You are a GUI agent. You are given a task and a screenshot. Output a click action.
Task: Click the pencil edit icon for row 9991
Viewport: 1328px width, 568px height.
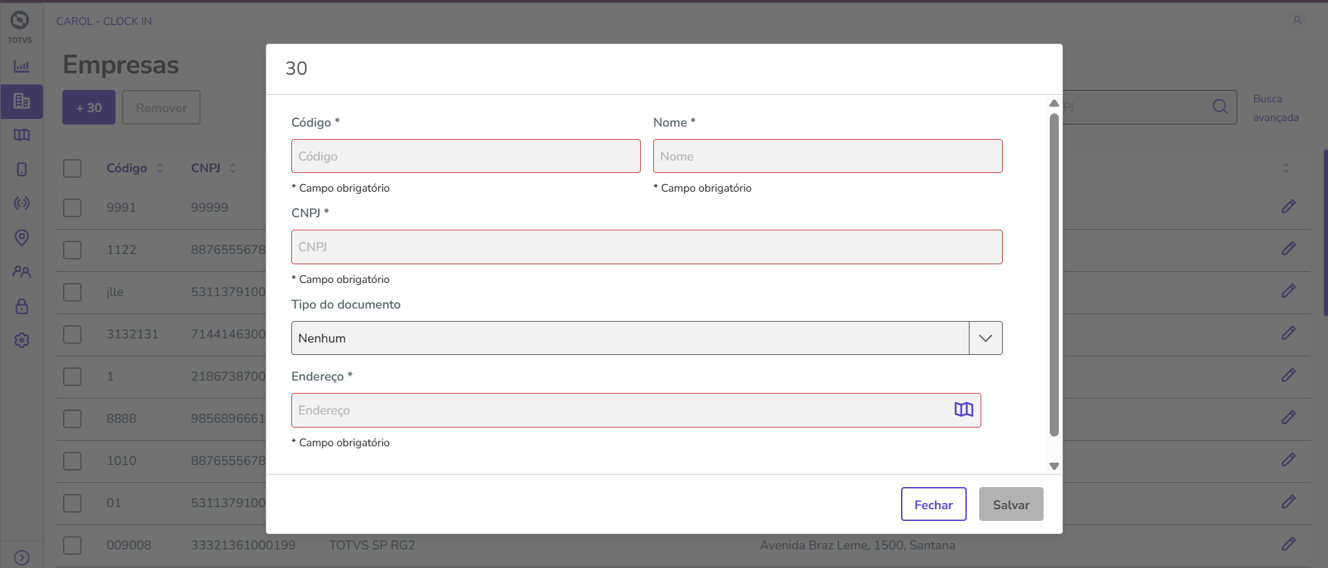click(x=1288, y=206)
